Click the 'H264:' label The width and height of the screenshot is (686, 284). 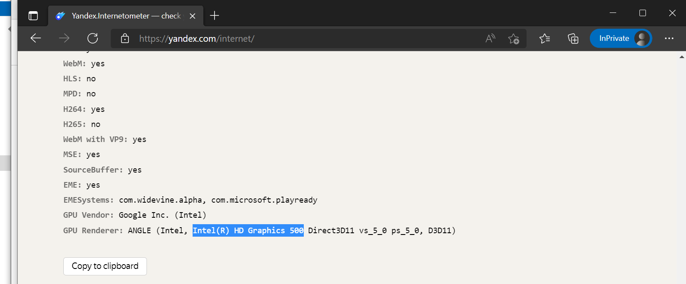click(75, 109)
